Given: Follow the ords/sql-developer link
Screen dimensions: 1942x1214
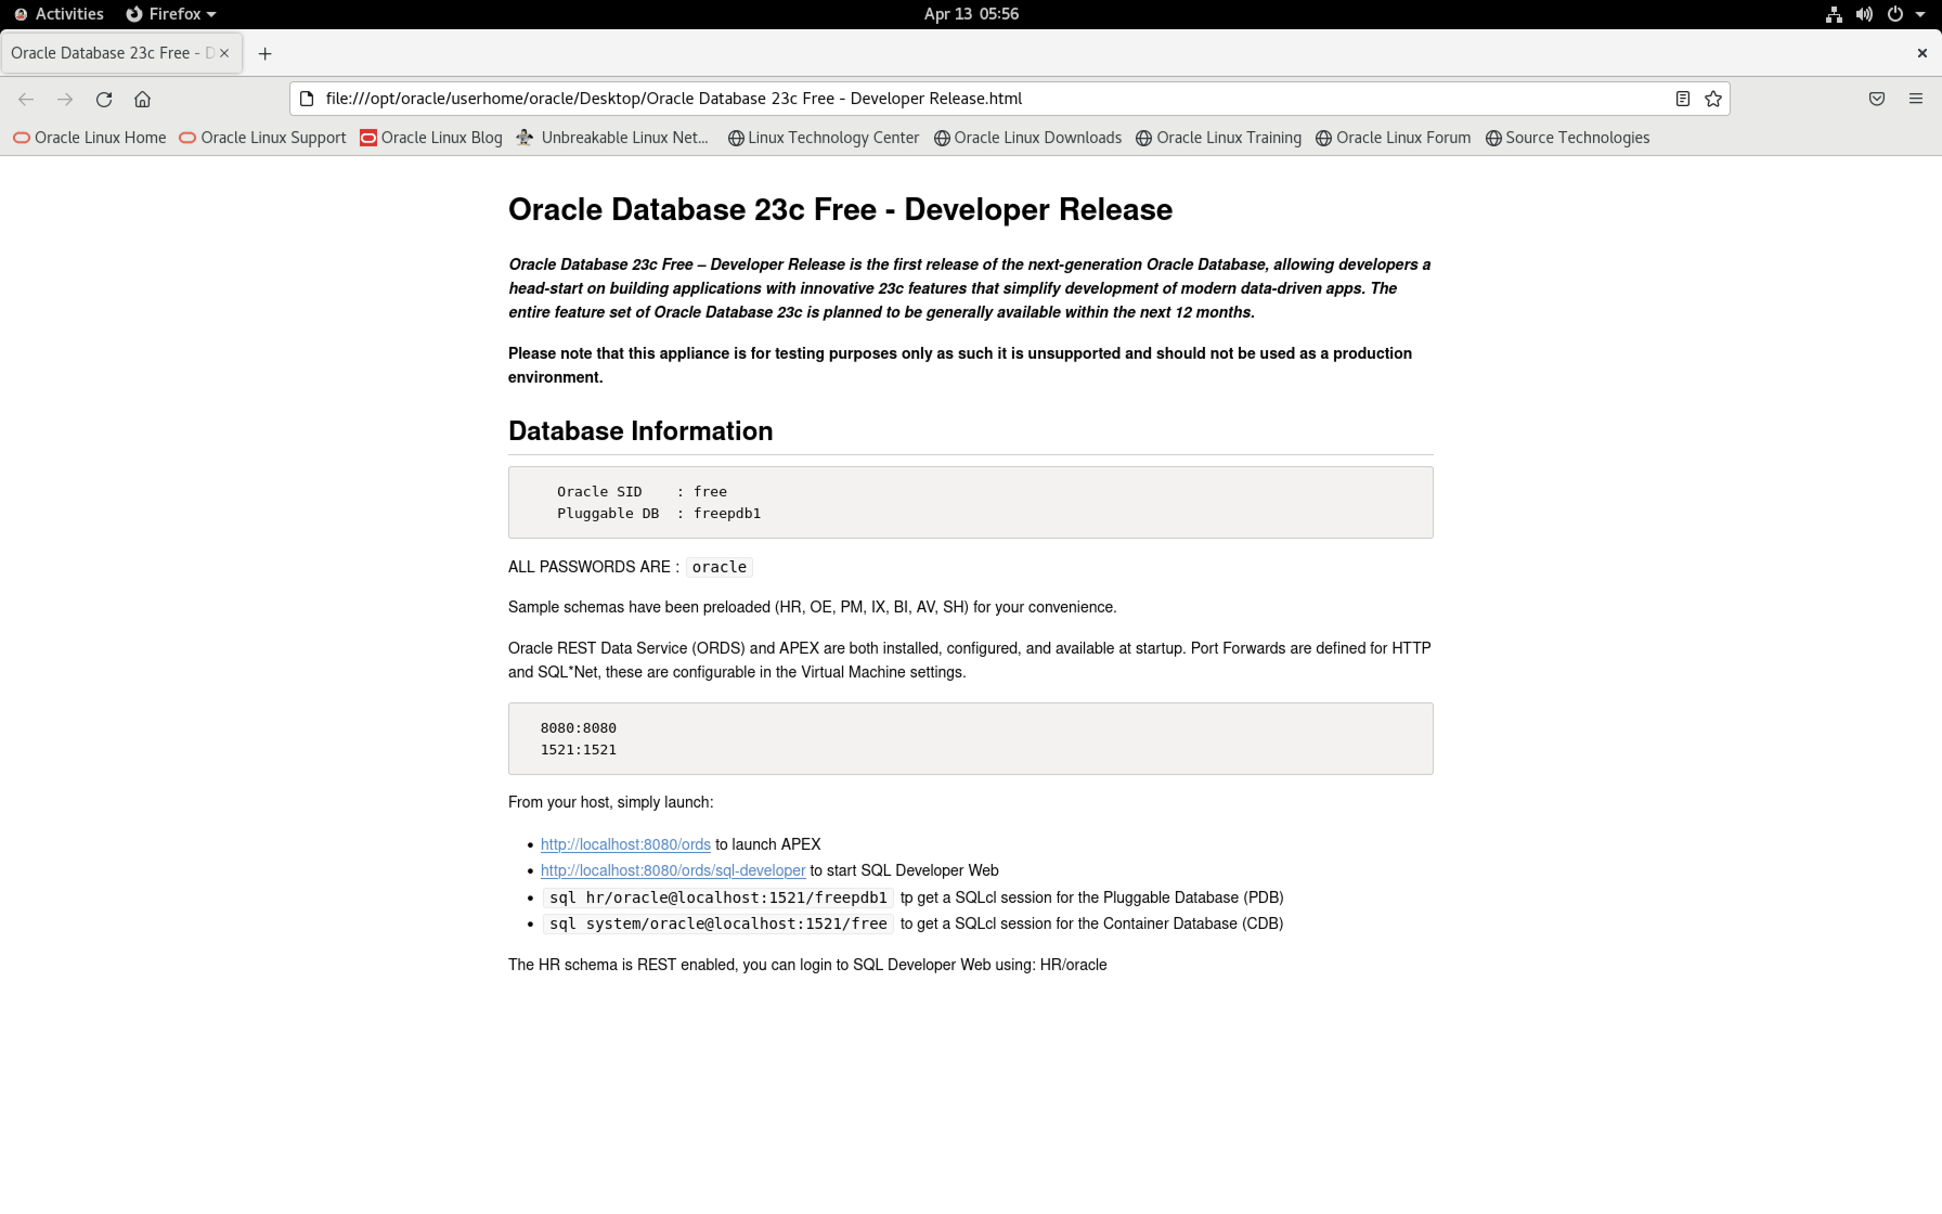Looking at the screenshot, I should coord(672,870).
